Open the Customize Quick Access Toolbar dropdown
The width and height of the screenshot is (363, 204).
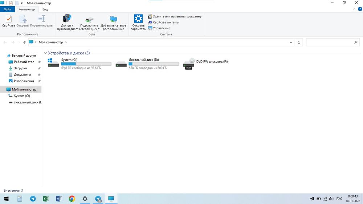coord(21,3)
